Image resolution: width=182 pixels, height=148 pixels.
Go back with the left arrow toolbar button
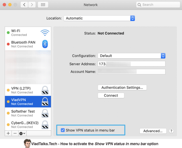(x=24, y=5)
